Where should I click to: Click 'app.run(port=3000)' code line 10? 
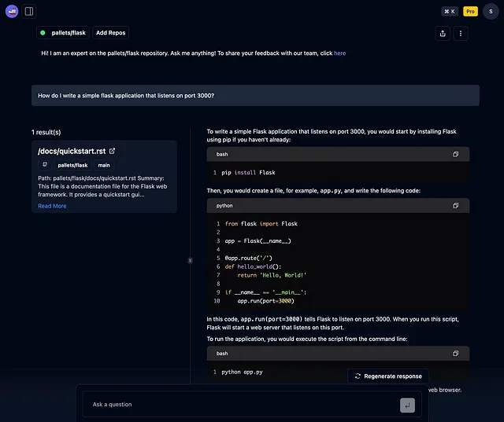tap(266, 301)
